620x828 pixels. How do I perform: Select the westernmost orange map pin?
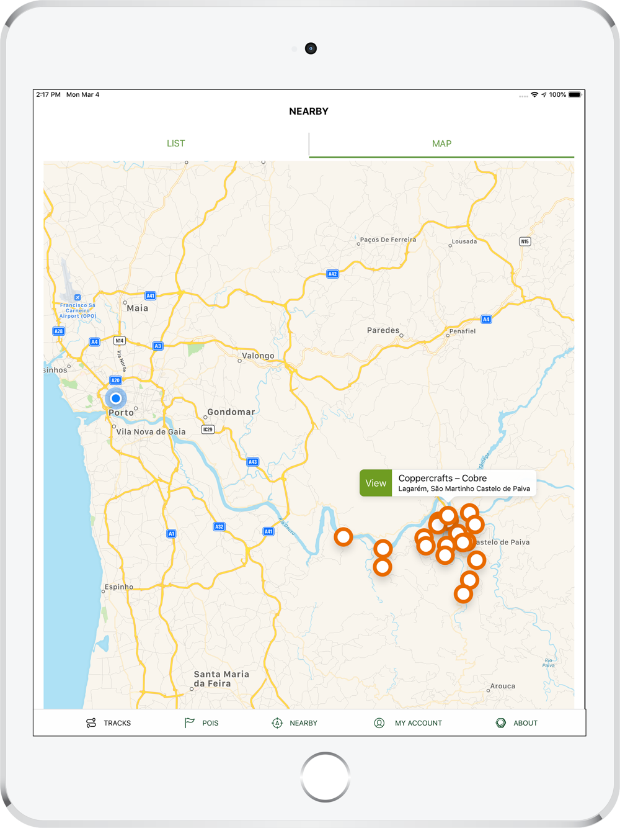[x=343, y=537]
